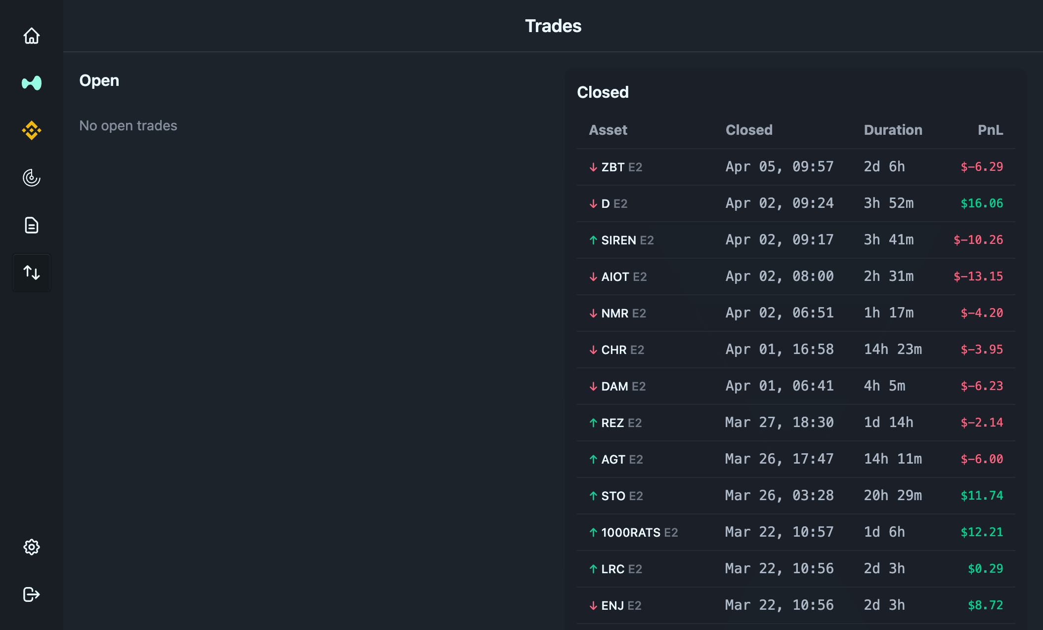Click the 'No open trades' message

pyautogui.click(x=128, y=126)
